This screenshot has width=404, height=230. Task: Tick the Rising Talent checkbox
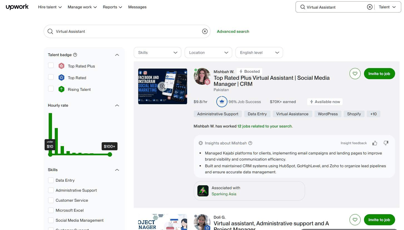pyautogui.click(x=51, y=89)
